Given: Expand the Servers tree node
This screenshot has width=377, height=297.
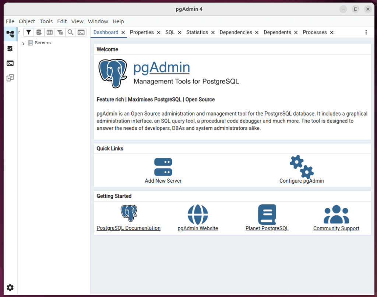Looking at the screenshot, I should (x=23, y=43).
